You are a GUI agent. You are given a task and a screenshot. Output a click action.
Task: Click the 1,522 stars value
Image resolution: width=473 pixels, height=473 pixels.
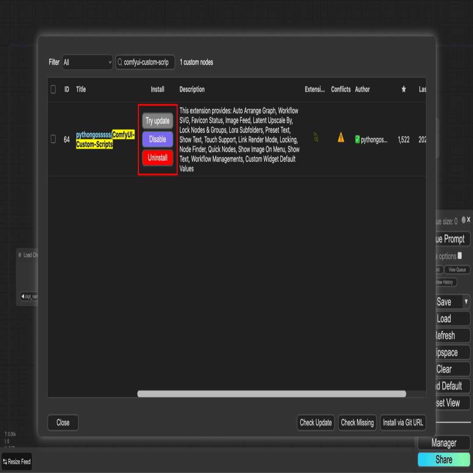(404, 140)
